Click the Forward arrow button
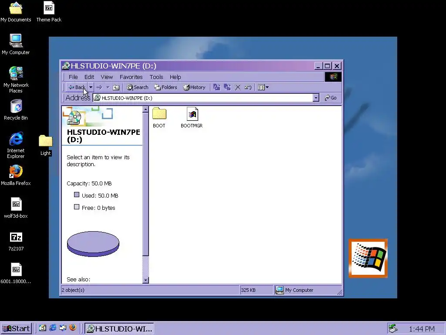The width and height of the screenshot is (446, 335). (x=99, y=87)
